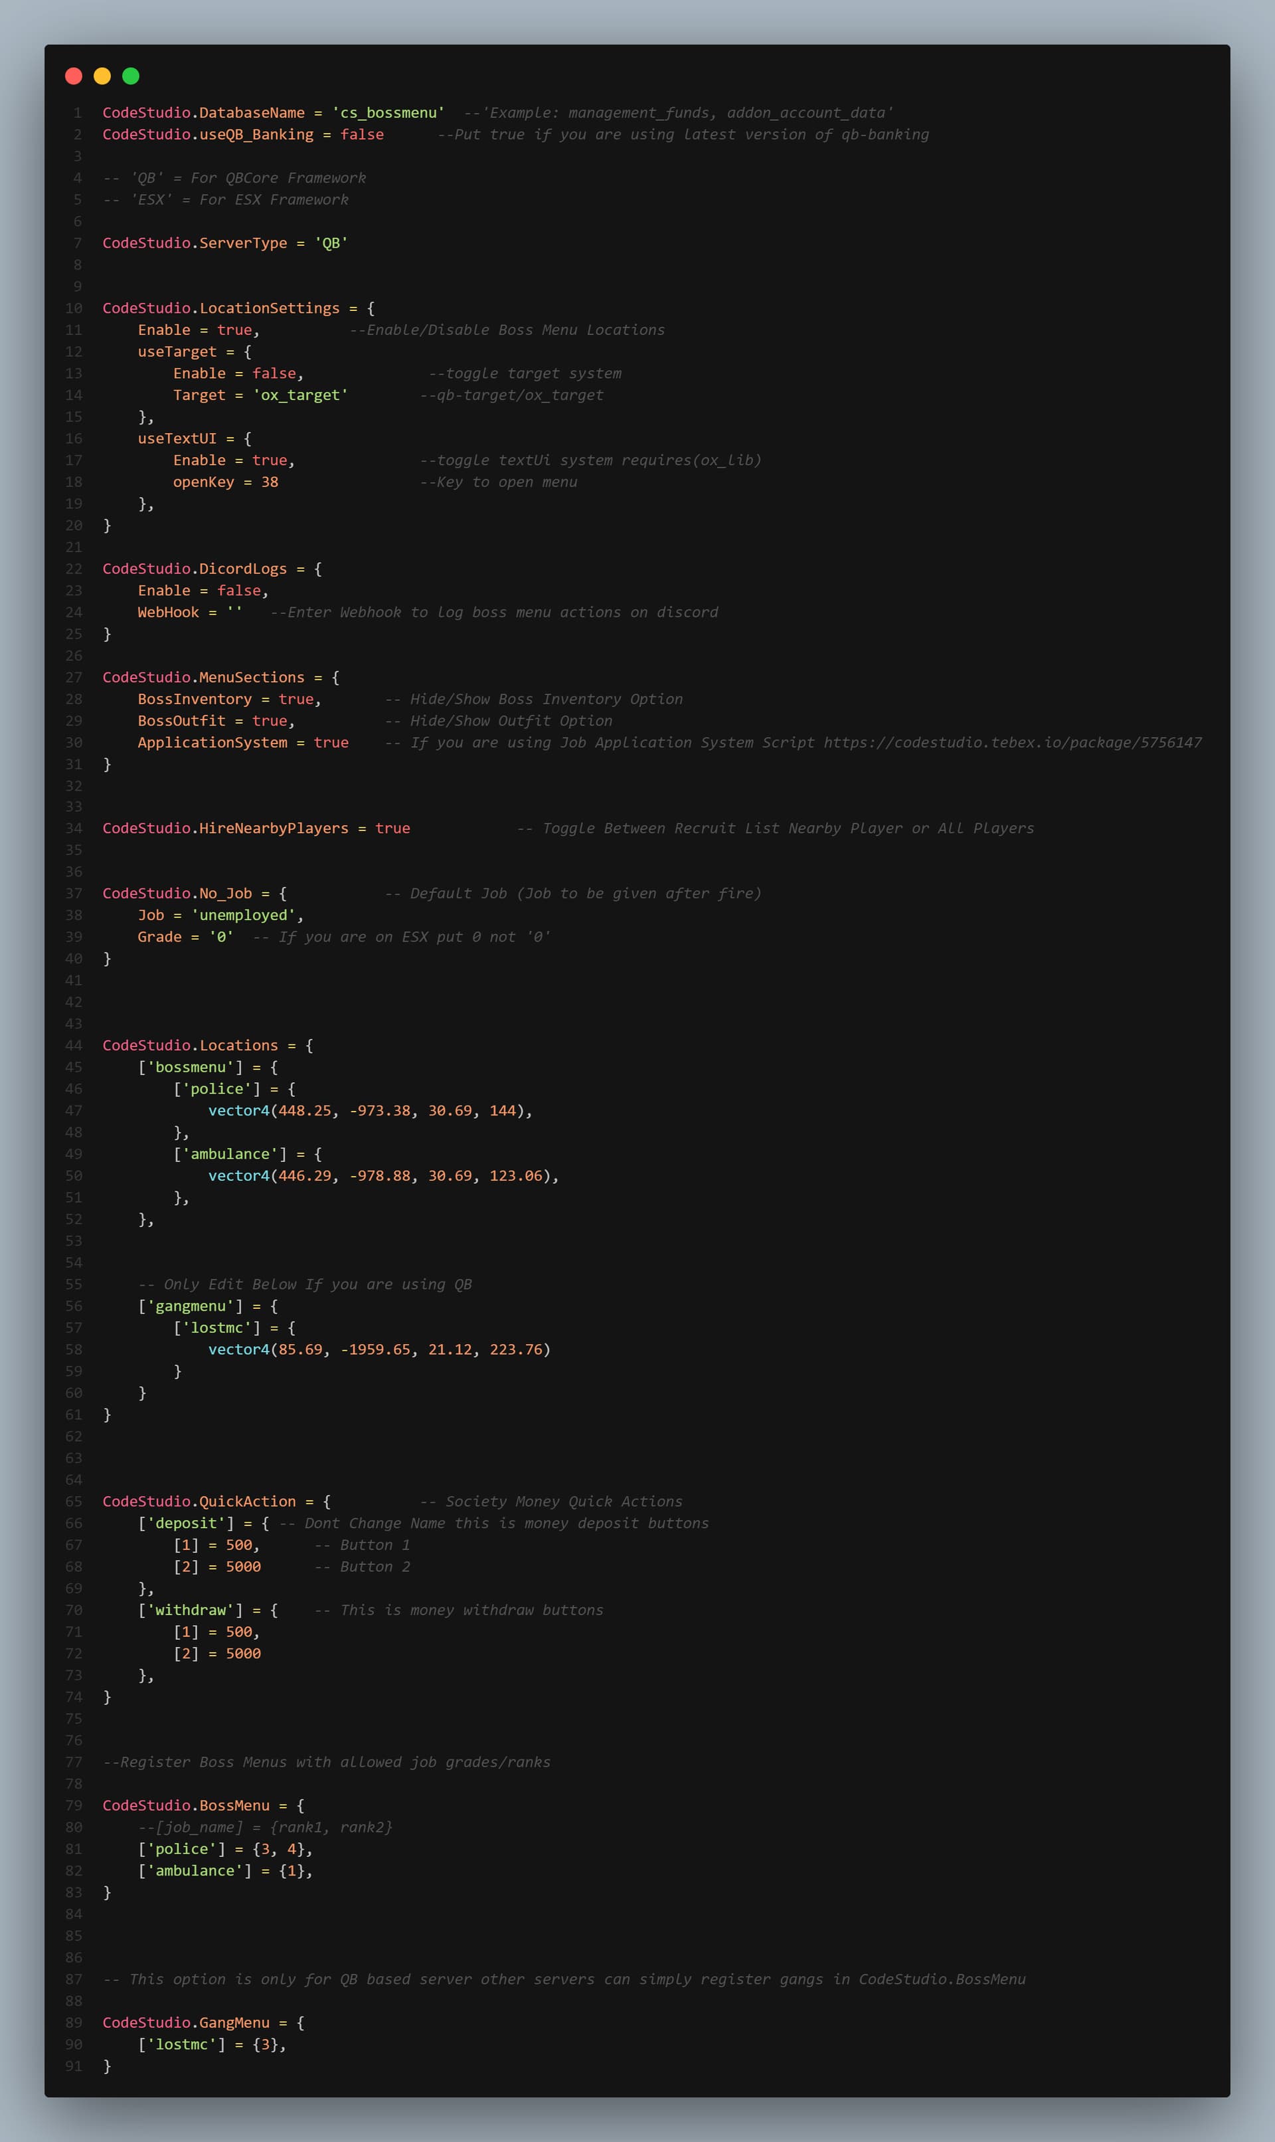This screenshot has width=1275, height=2142.
Task: Click the CodeStudio.BossMenu table name
Action: pos(185,1806)
